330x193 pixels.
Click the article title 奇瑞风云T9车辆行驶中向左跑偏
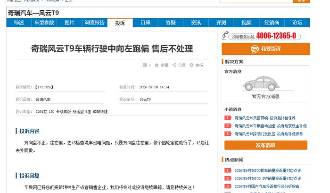[90, 49]
